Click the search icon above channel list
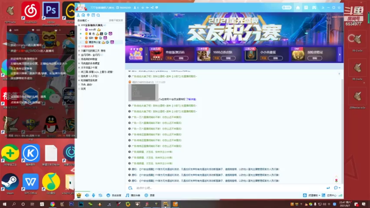Image resolution: width=370 pixels, height=208 pixels. click(x=99, y=15)
